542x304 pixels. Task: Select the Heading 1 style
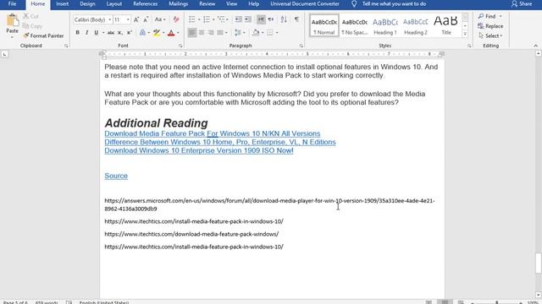385,25
